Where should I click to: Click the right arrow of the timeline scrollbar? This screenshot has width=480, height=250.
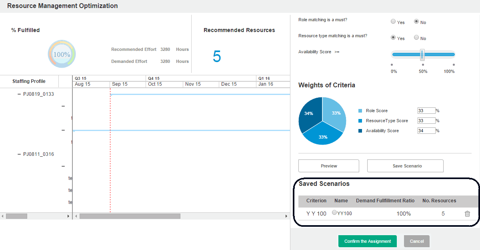[x=286, y=216]
